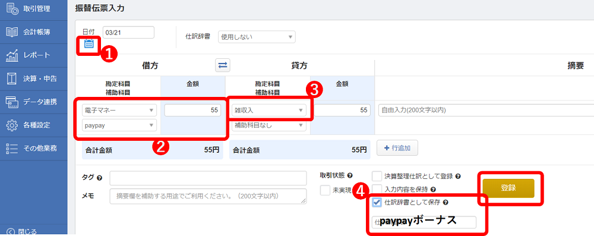Open 会計帳簿 book icon in sidebar

12,32
